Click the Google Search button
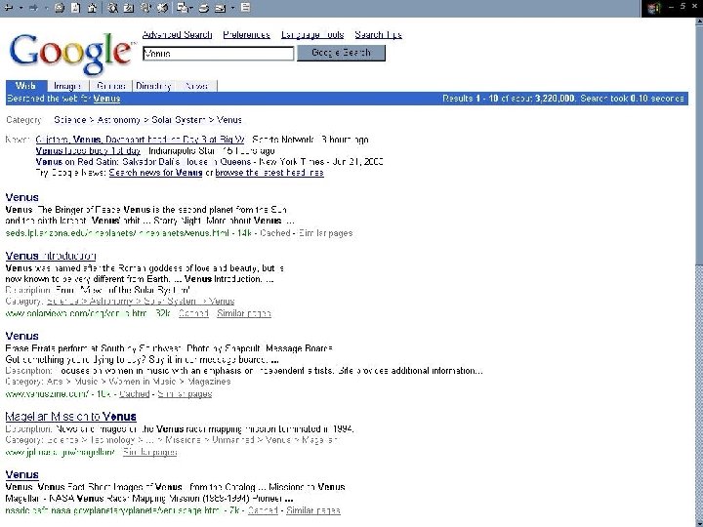The height and width of the screenshot is (527, 703). point(341,53)
